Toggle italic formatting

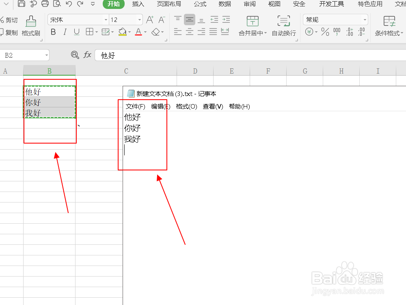[65, 33]
